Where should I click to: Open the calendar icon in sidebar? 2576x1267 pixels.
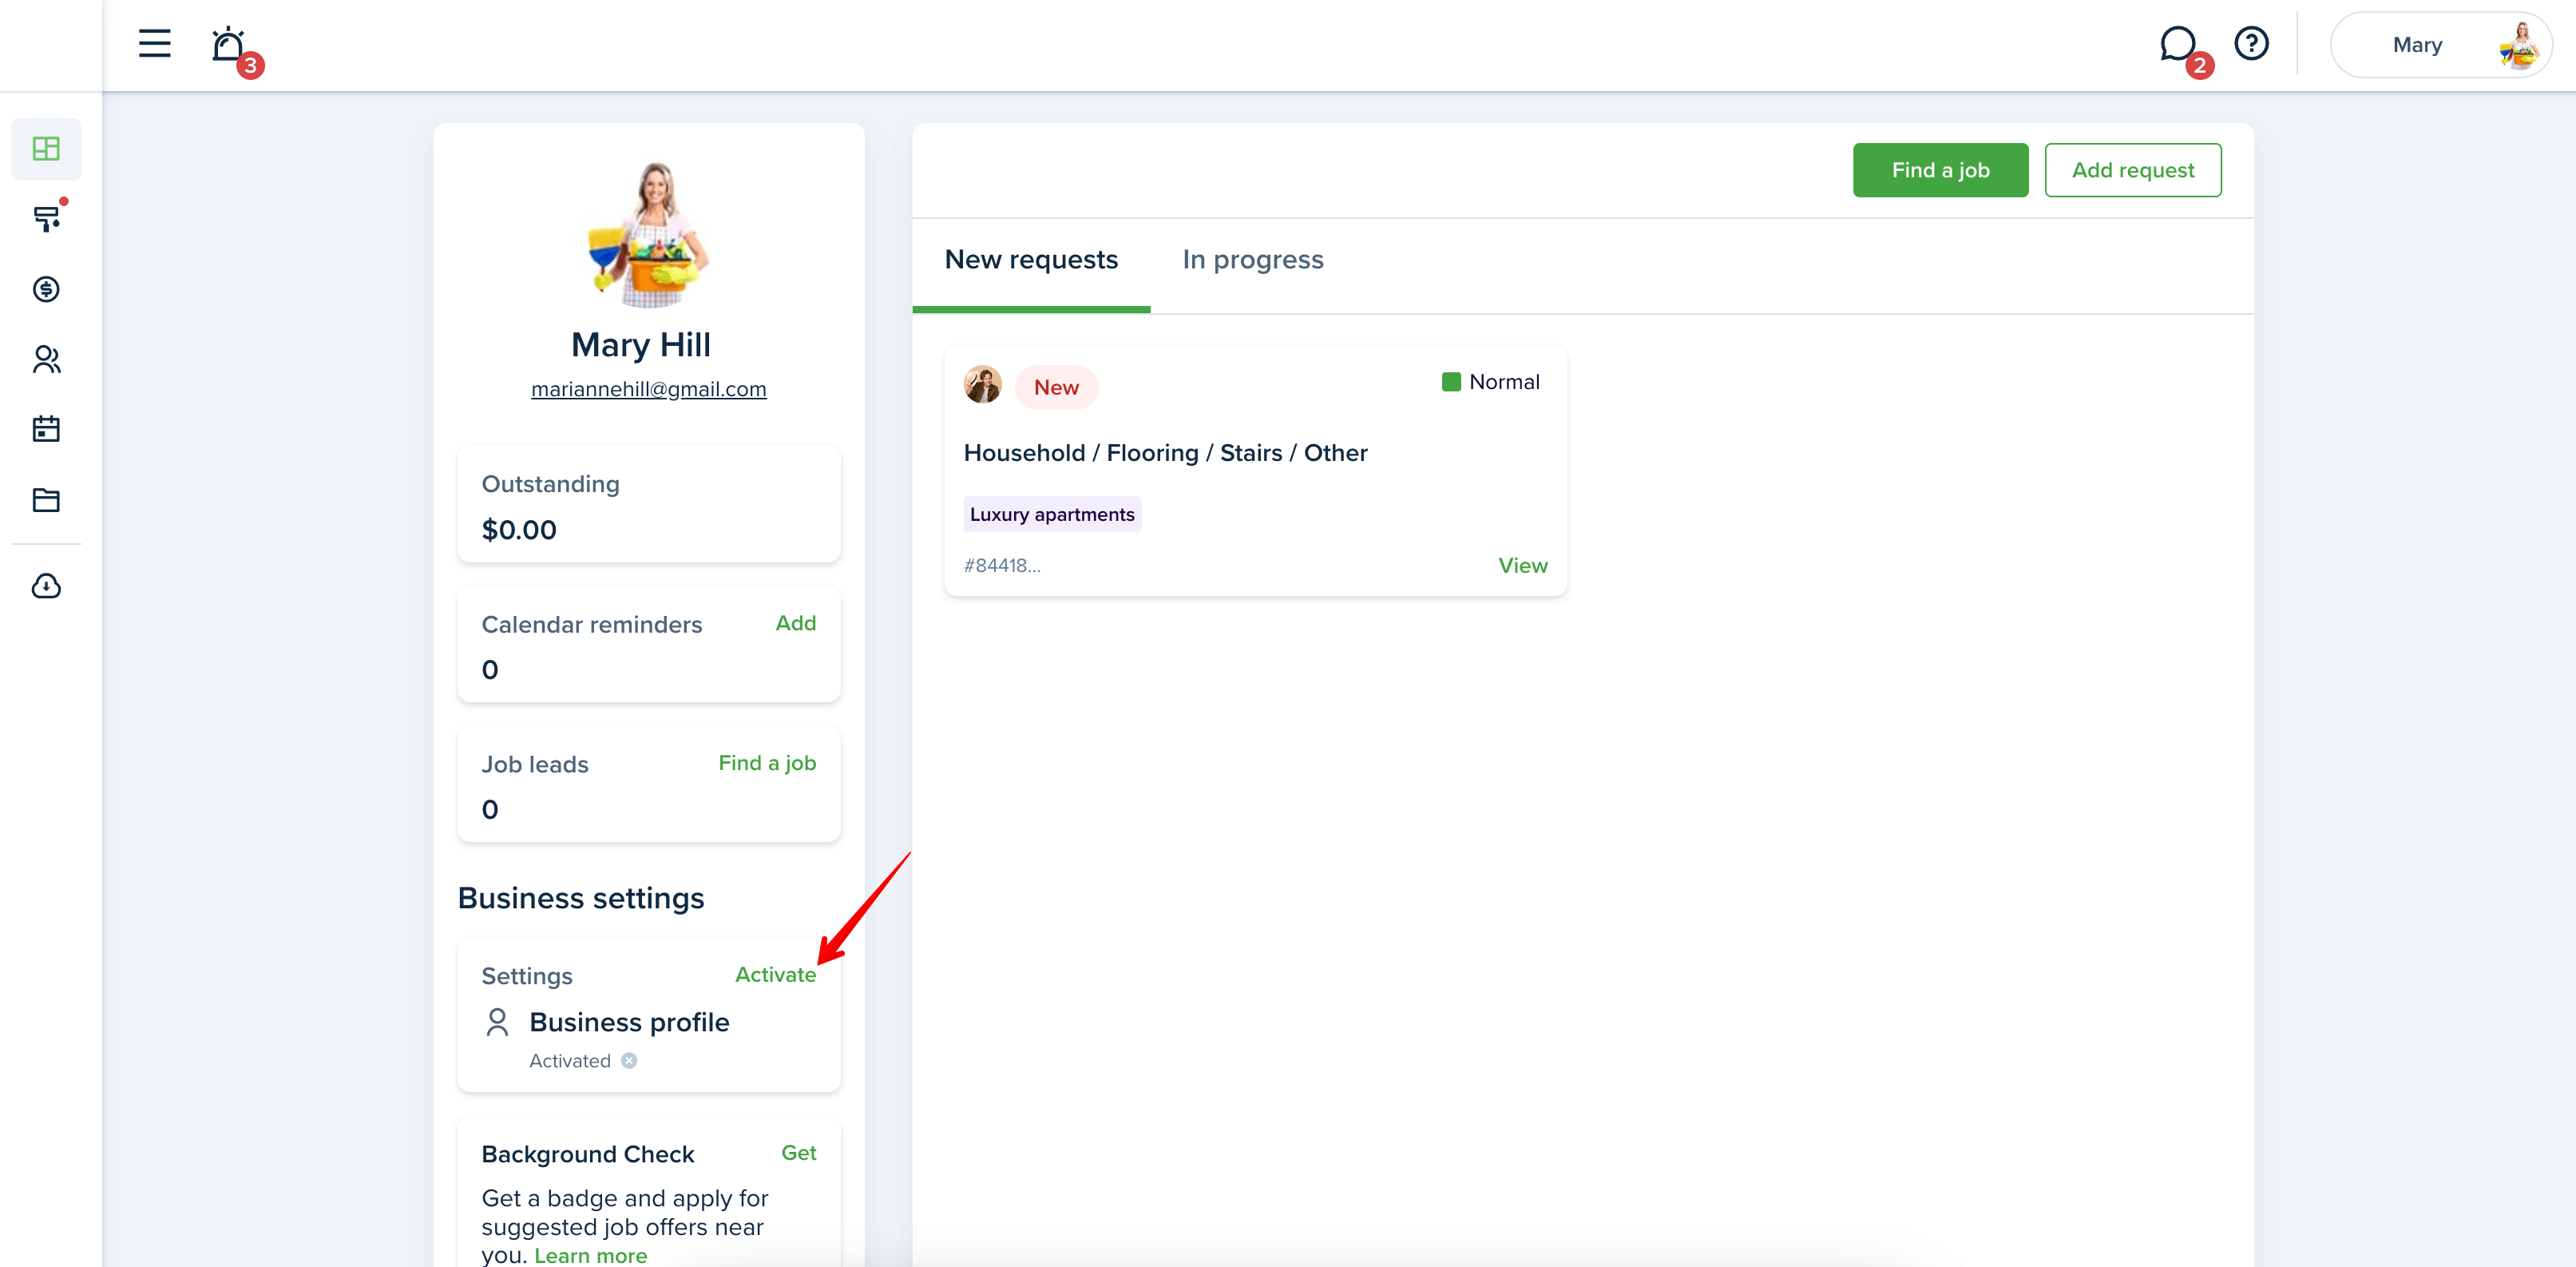(46, 429)
